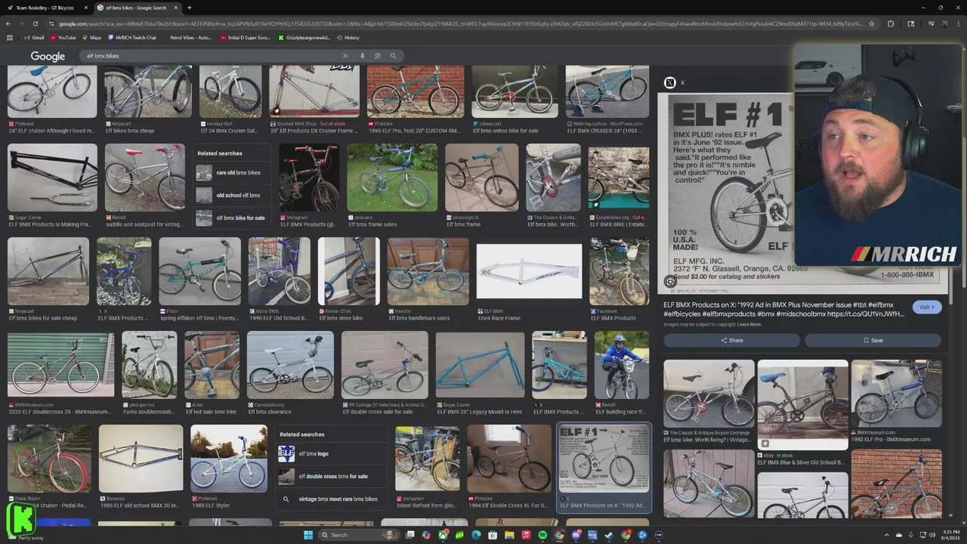Open the 1995 ELF Pro Teal image result

click(416, 91)
